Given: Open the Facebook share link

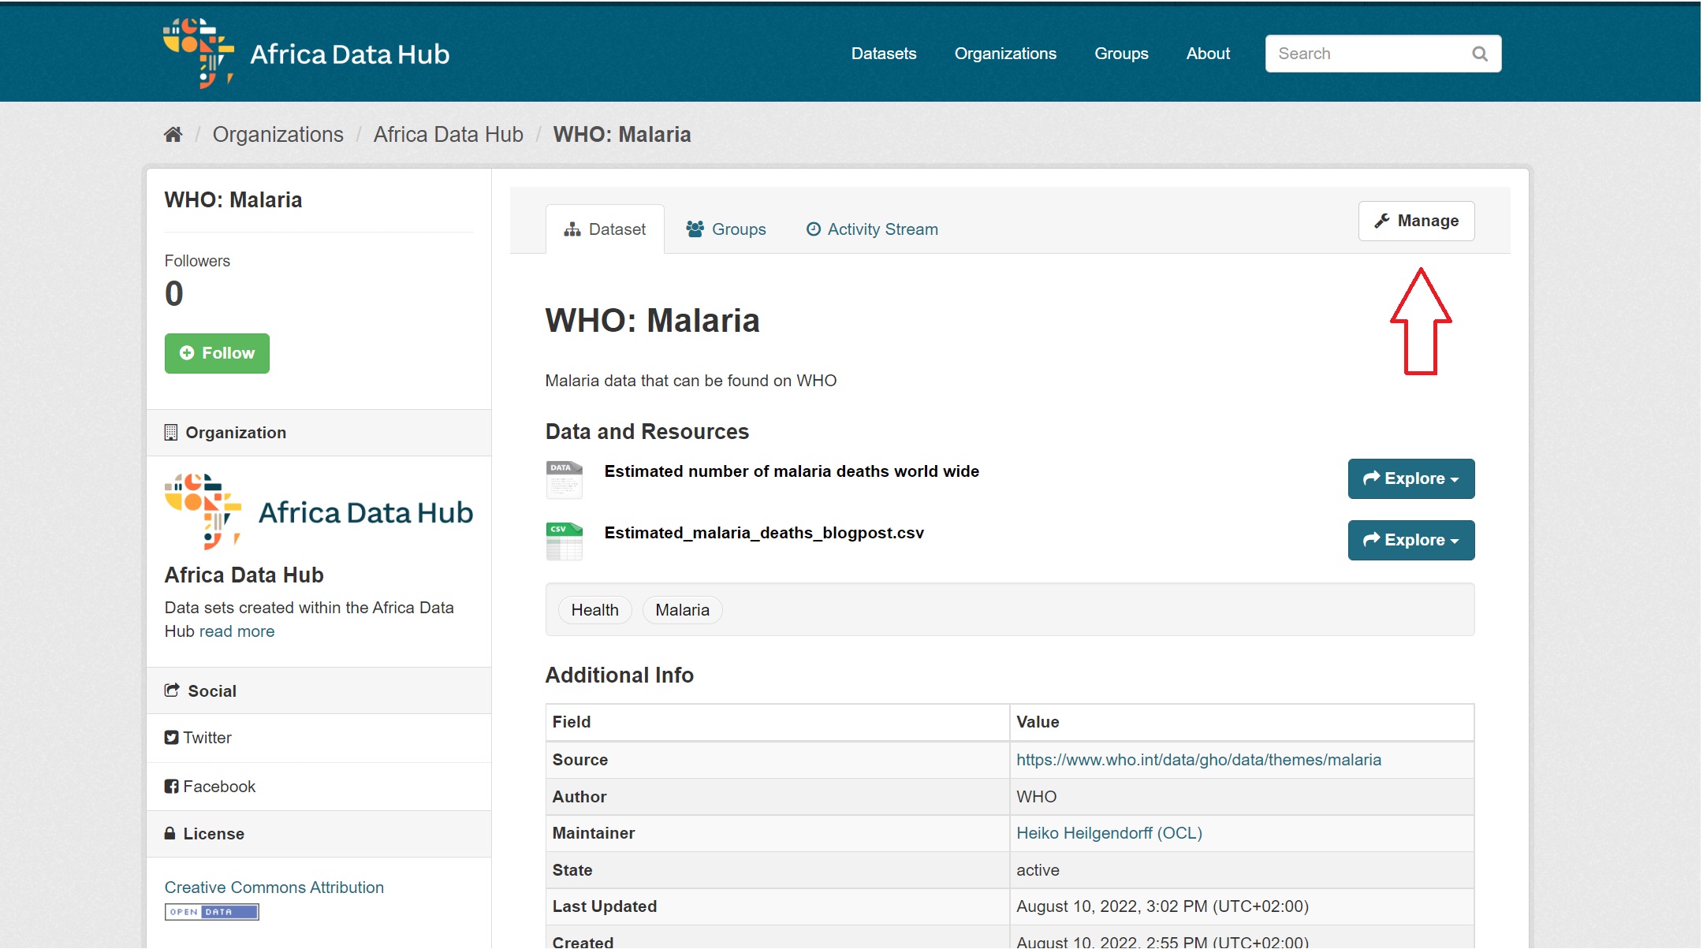Looking at the screenshot, I should [211, 787].
